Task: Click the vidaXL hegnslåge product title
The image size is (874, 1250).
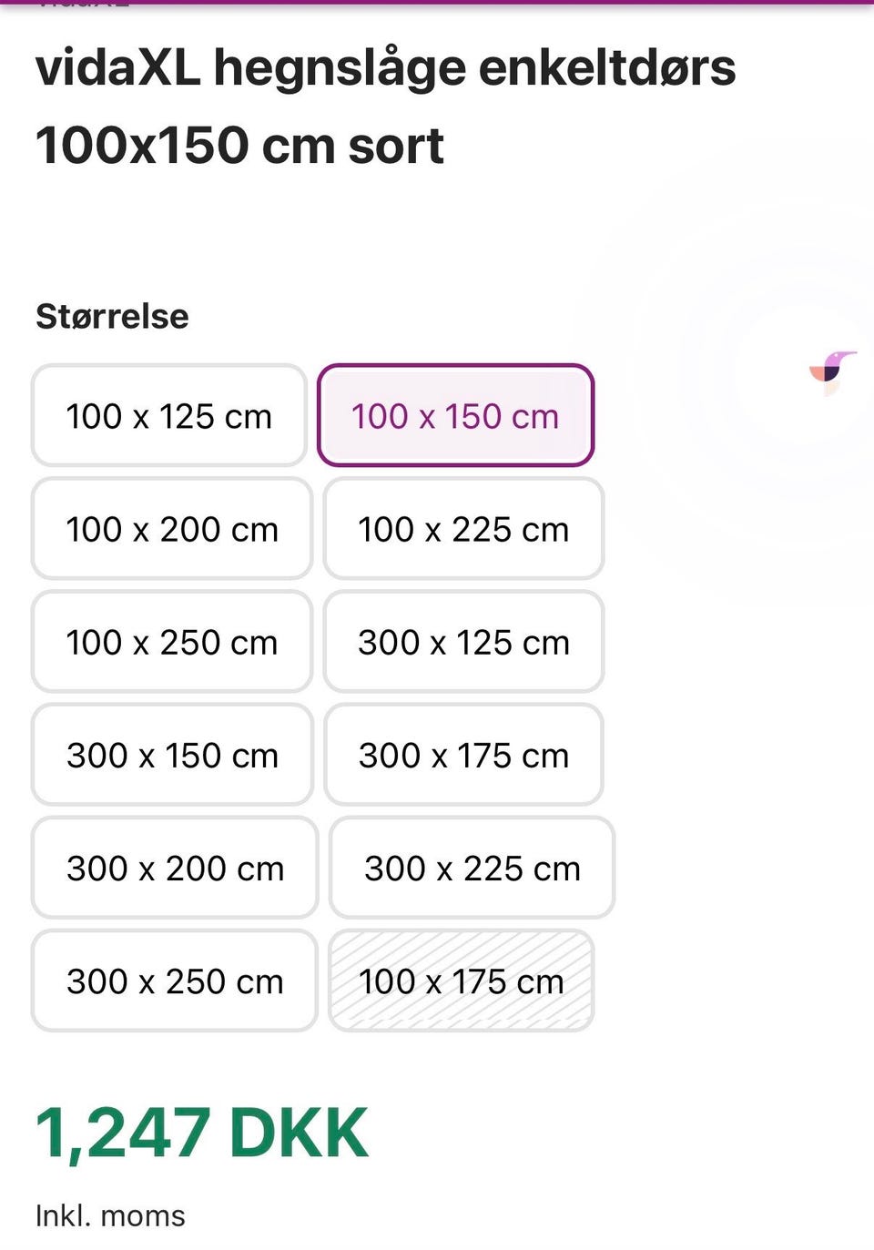Action: coord(385,107)
